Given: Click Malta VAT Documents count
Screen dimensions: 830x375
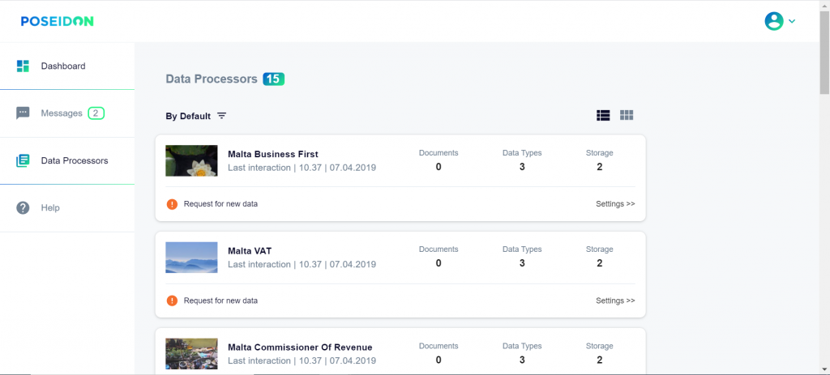Looking at the screenshot, I should [x=439, y=263].
